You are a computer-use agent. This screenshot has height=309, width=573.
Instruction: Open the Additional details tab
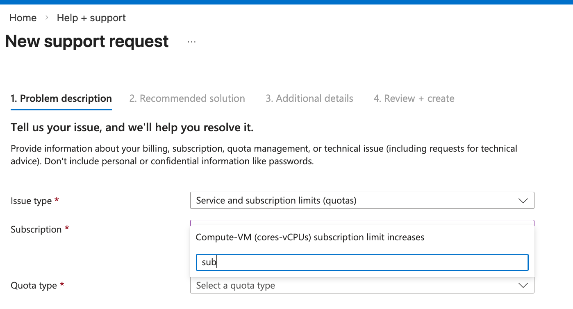pyautogui.click(x=309, y=99)
